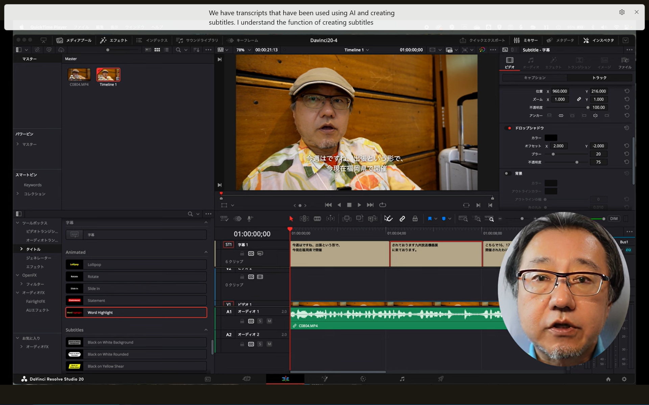
Task: Click the loop playback icon
Action: [x=383, y=205]
